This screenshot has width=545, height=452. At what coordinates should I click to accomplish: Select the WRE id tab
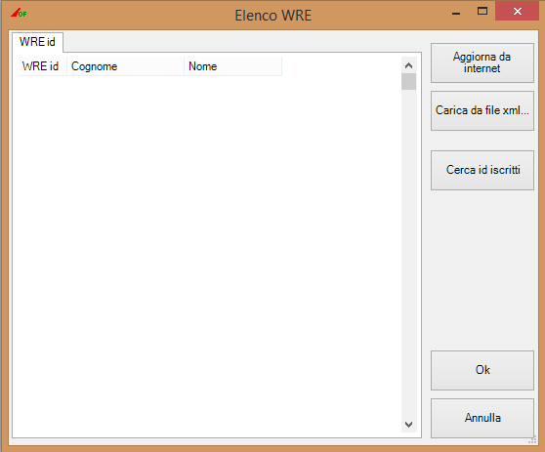click(x=37, y=42)
